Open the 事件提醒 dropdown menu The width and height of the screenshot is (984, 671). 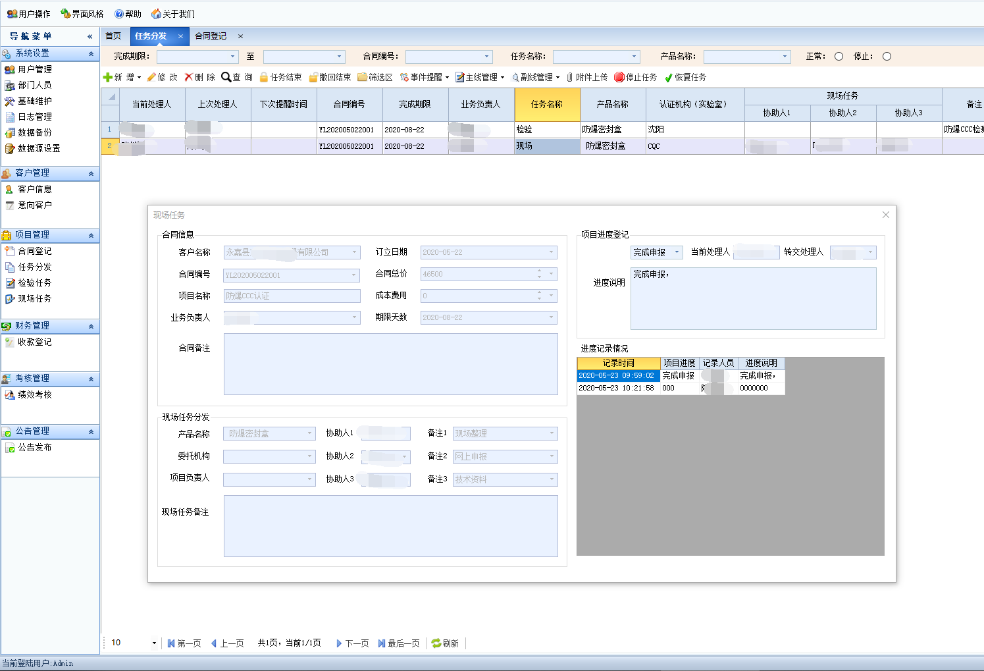(425, 77)
